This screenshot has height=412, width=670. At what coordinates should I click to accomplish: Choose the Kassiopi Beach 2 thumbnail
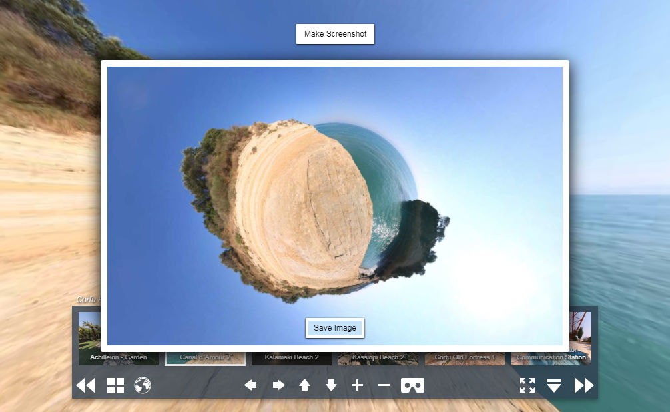click(x=378, y=358)
